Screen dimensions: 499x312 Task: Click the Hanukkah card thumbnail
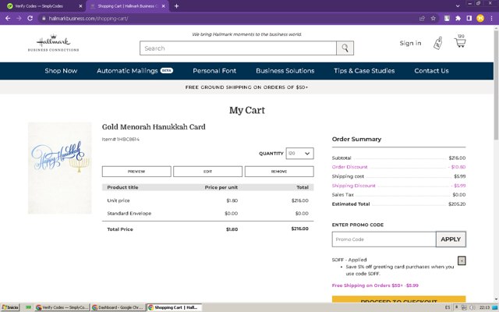[60, 168]
